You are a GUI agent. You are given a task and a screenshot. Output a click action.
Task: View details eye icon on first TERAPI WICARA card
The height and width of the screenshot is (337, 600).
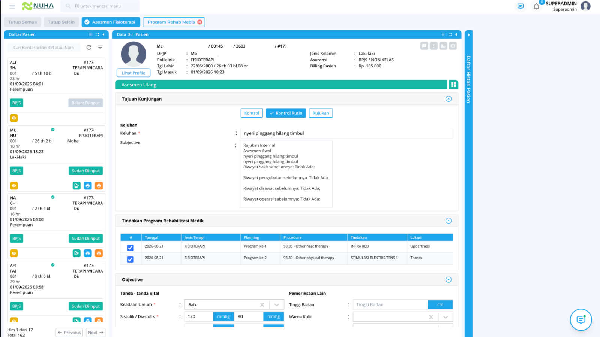14,118
